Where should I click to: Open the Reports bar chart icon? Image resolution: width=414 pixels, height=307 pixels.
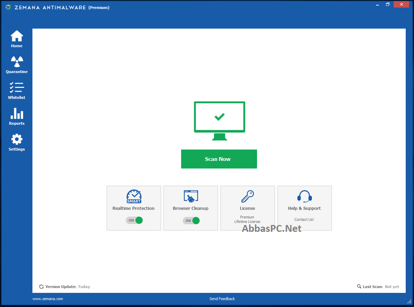17,113
